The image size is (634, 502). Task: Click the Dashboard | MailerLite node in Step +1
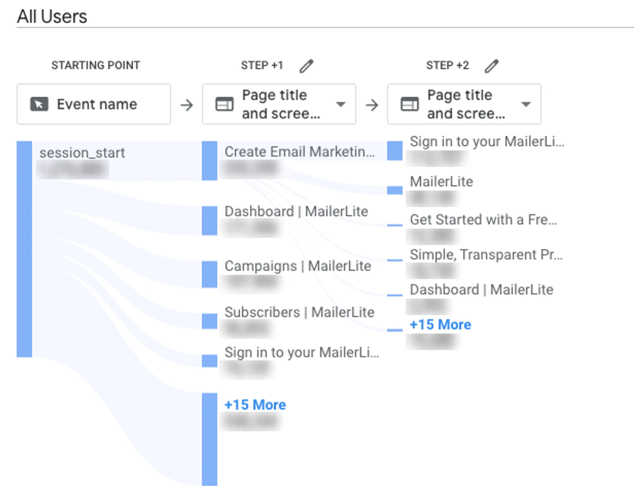tap(296, 211)
